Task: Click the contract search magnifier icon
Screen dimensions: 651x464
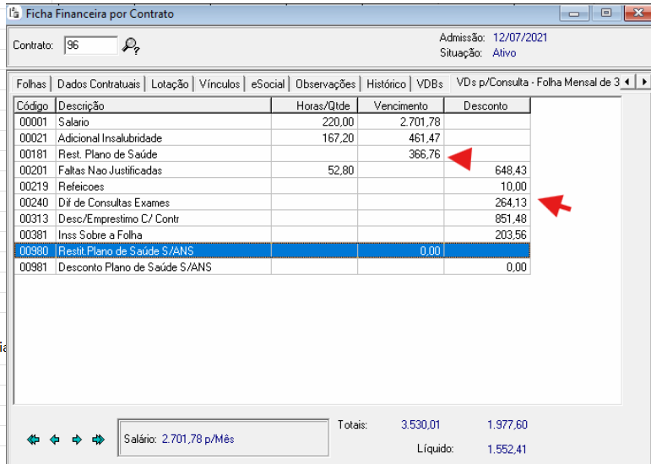Action: 131,46
